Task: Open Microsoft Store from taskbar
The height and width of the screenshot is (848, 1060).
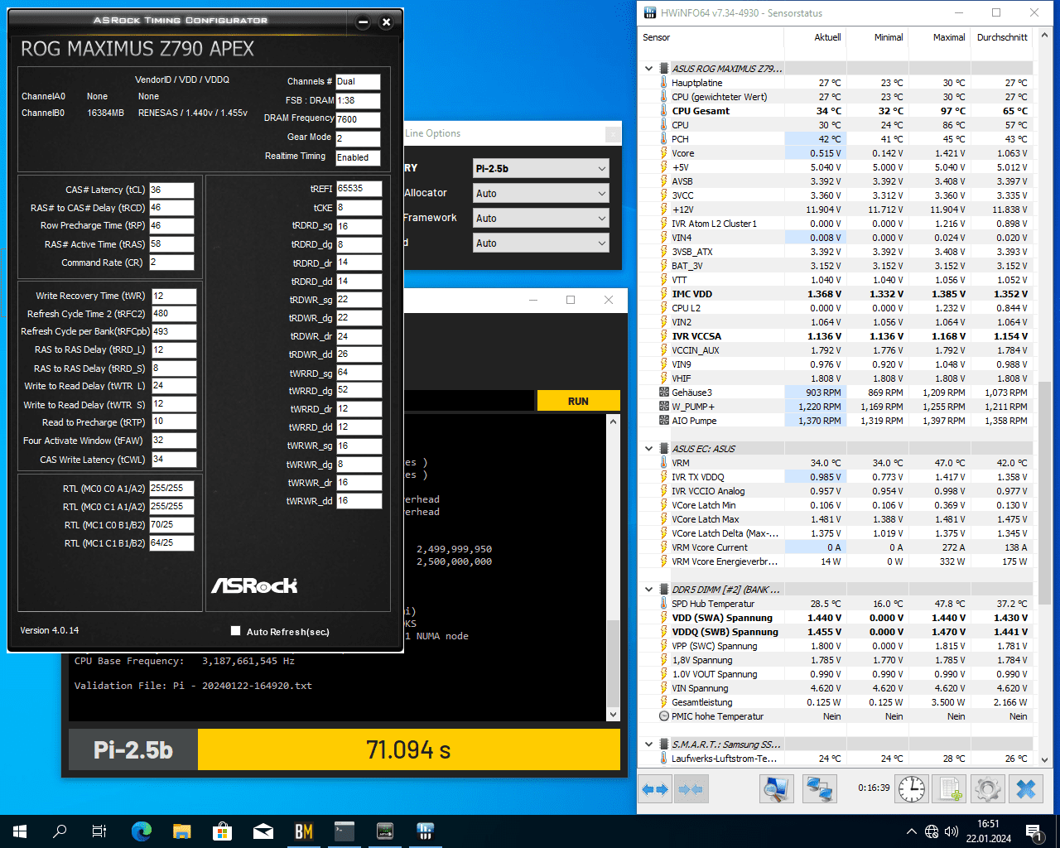Action: coord(222,831)
